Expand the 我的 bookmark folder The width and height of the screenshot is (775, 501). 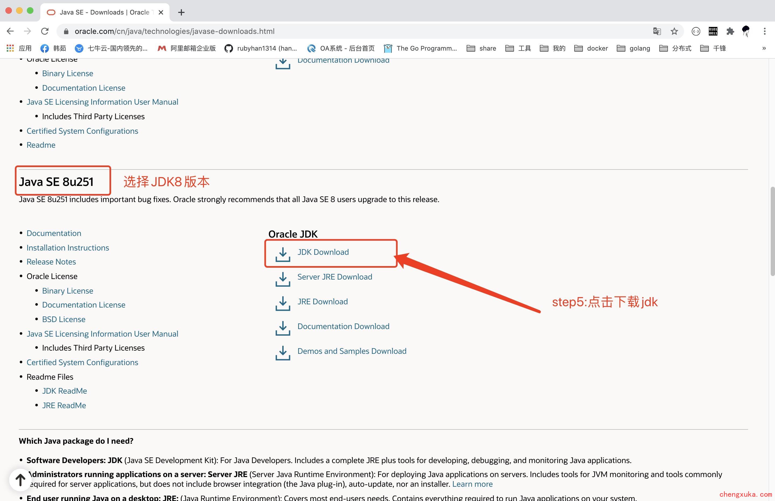552,48
